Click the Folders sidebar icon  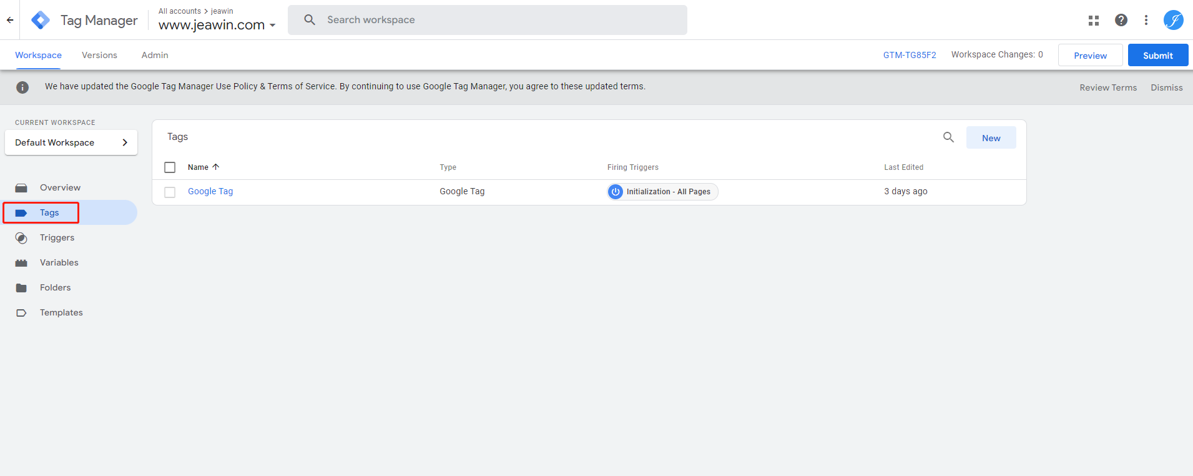click(21, 288)
